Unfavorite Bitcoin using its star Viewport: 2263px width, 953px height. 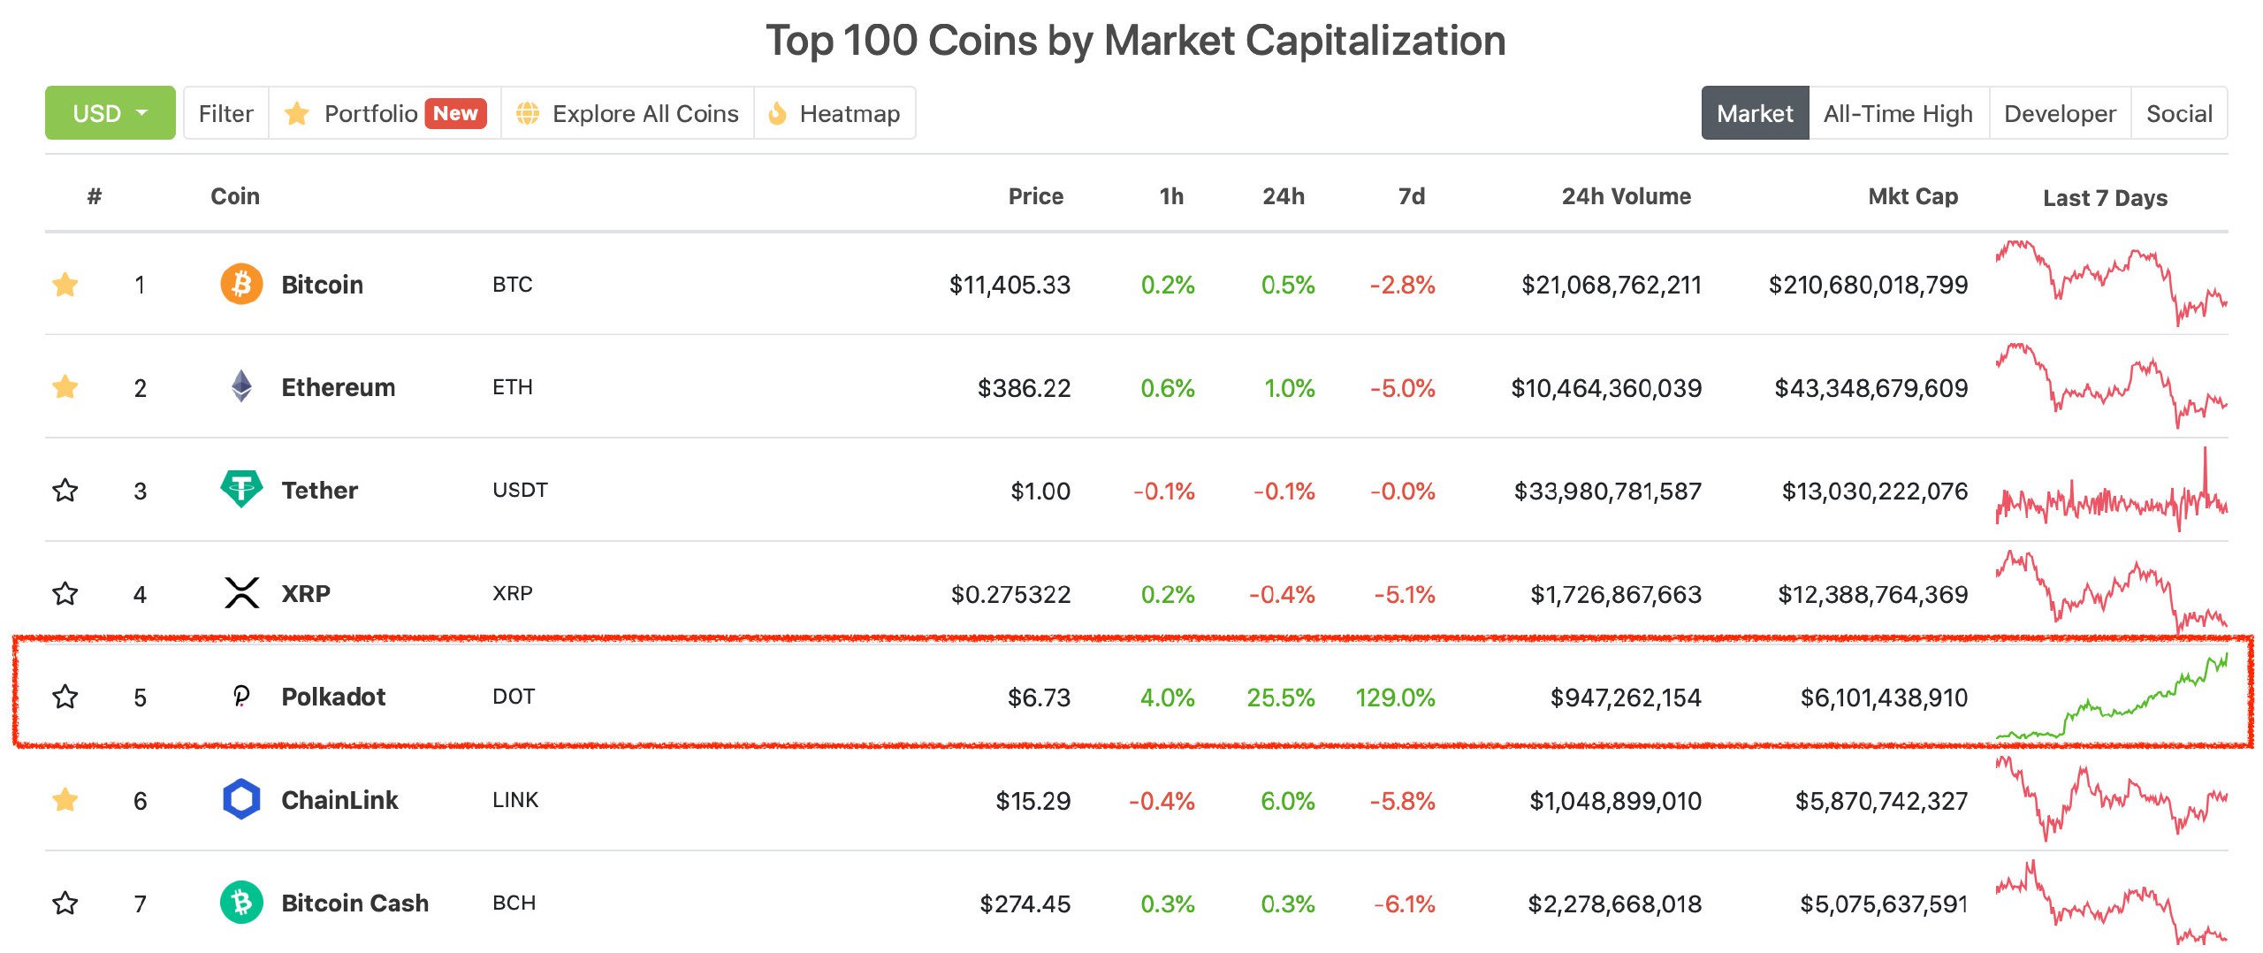[x=65, y=284]
